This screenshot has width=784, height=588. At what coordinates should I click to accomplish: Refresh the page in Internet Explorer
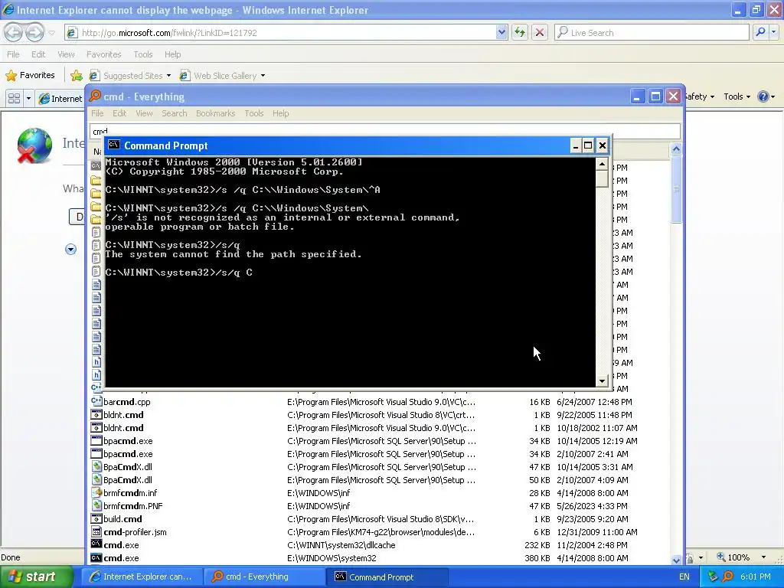coord(520,32)
